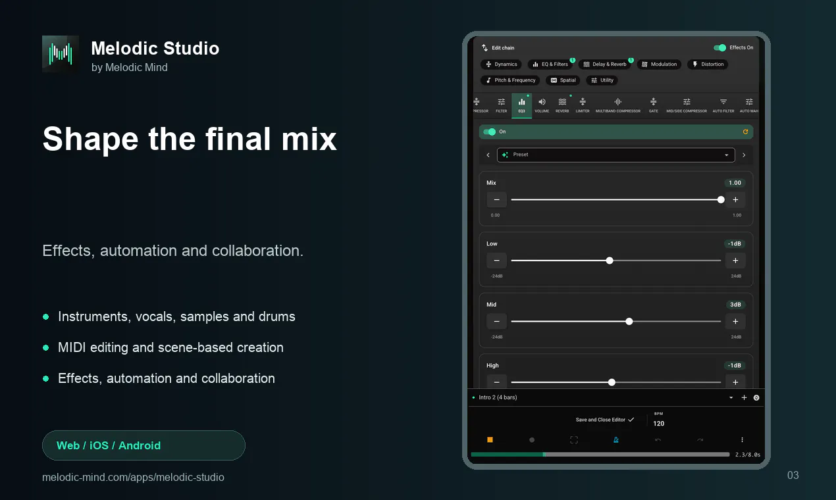Open the Gate effect tab
Viewport: 836px width, 500px height.
point(654,105)
